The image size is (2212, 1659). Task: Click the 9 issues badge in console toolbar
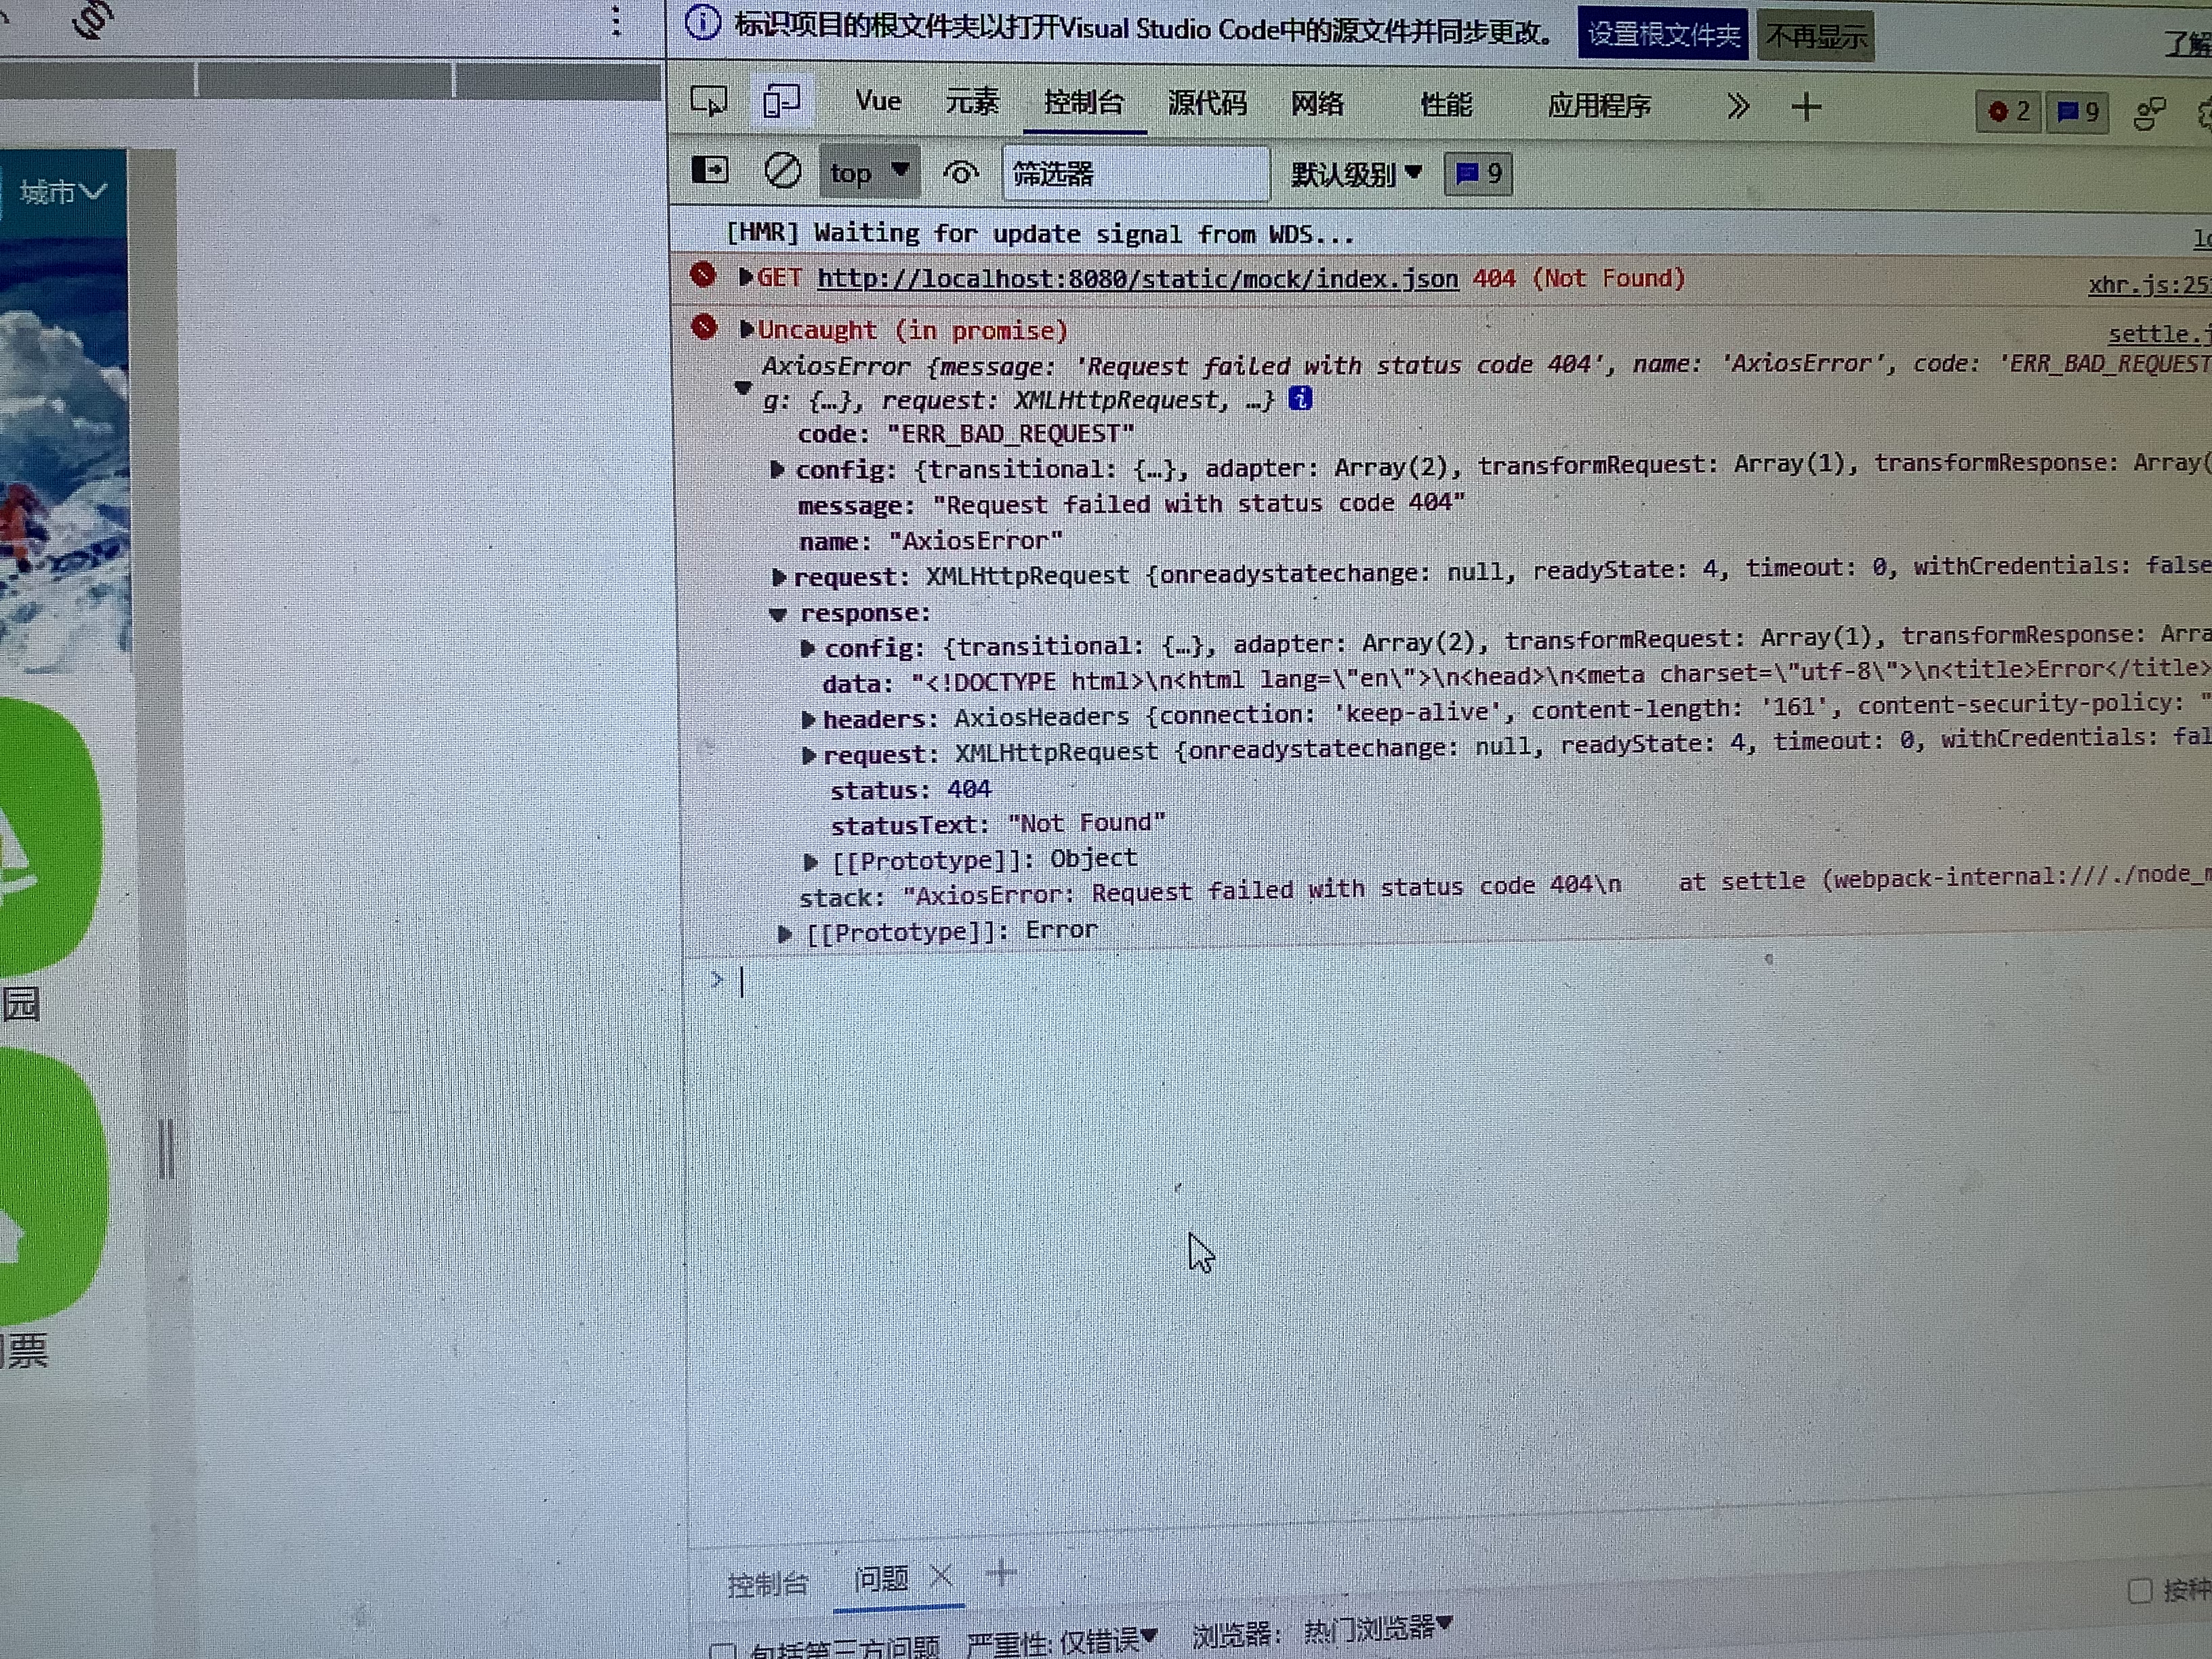point(1479,175)
